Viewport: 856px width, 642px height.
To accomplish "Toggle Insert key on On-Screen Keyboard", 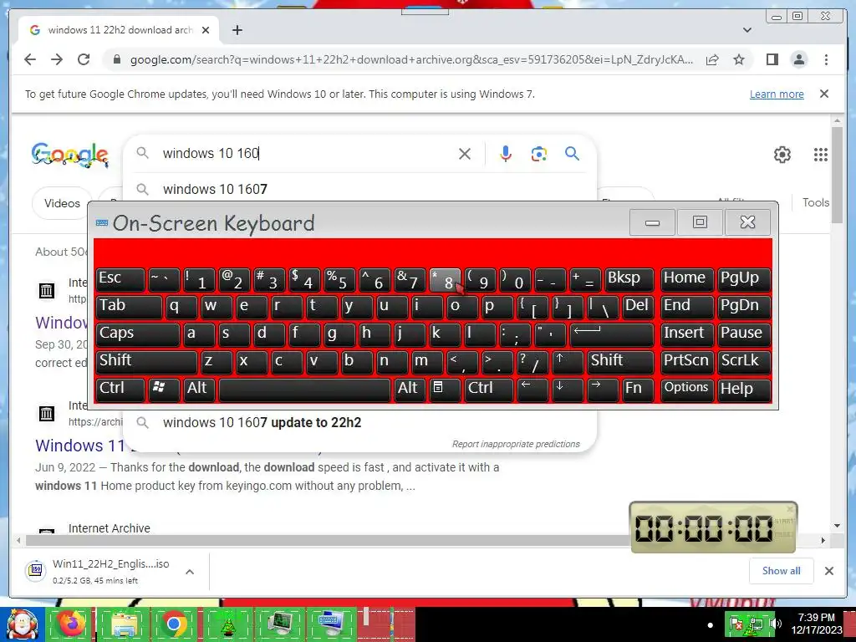I will (687, 334).
